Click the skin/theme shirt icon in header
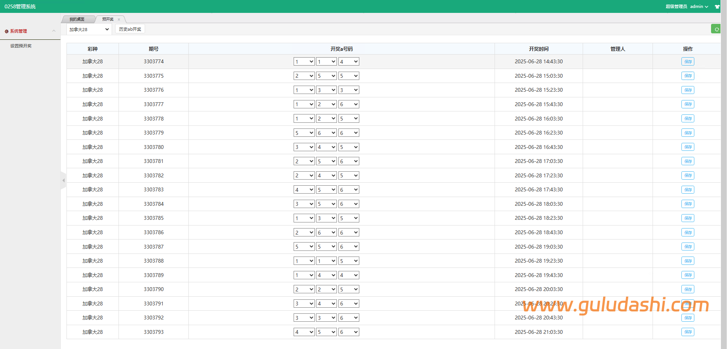This screenshot has height=349, width=727. (x=717, y=6)
